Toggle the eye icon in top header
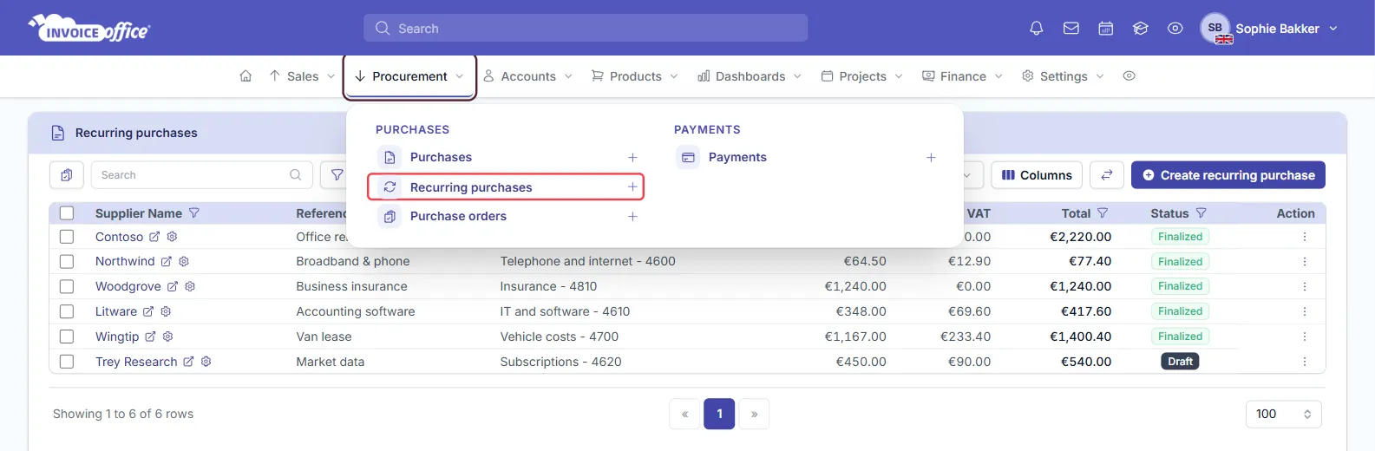Image resolution: width=1375 pixels, height=451 pixels. [1175, 29]
